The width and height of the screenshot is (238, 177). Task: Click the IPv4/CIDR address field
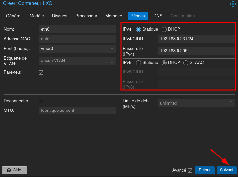[x=196, y=39]
